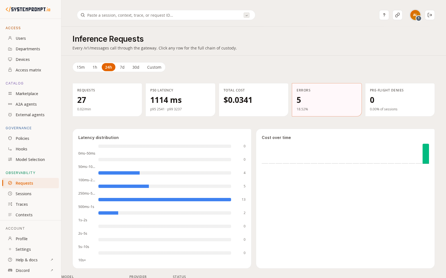Click the A2A agents link icon
The image size is (446, 278).
click(10, 104)
